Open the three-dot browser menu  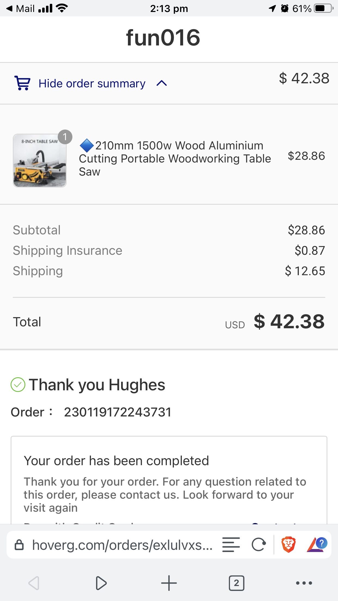tap(304, 583)
